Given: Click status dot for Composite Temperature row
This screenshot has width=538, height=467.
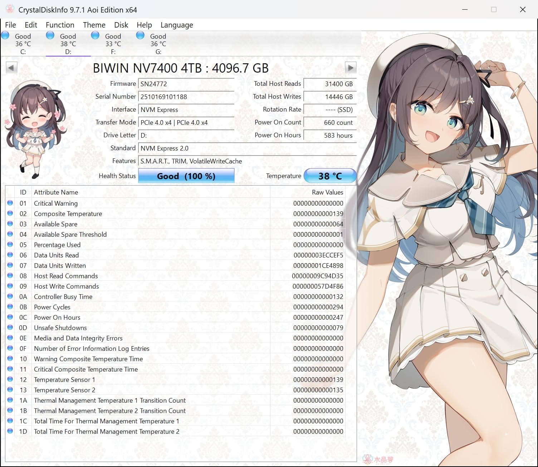Looking at the screenshot, I should [x=10, y=213].
